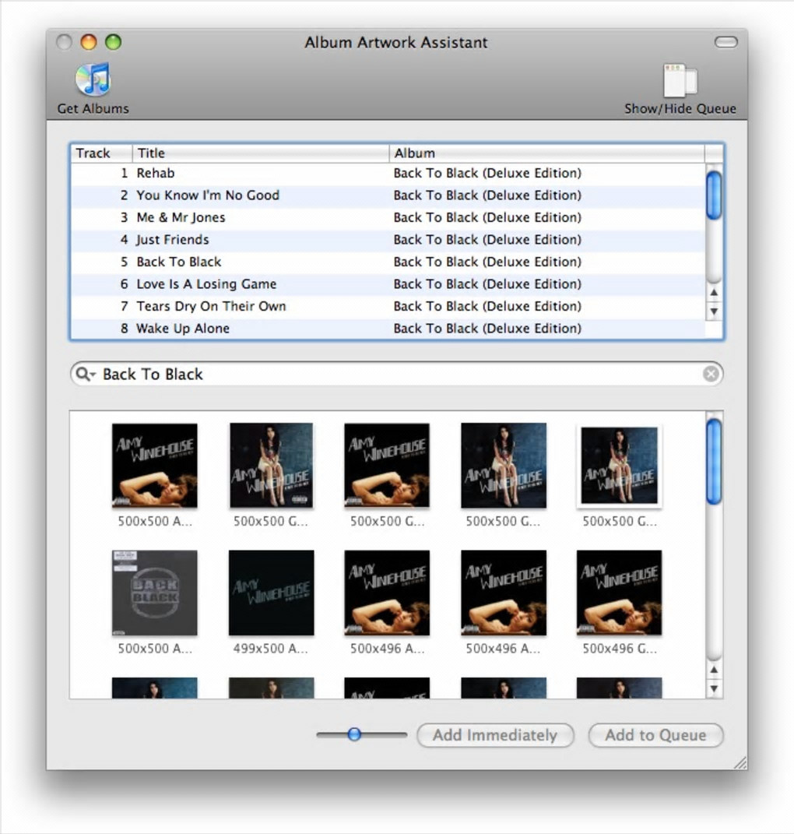Screen dimensions: 794x834
Task: Click the Get Albums iTunes icon
Action: [93, 79]
